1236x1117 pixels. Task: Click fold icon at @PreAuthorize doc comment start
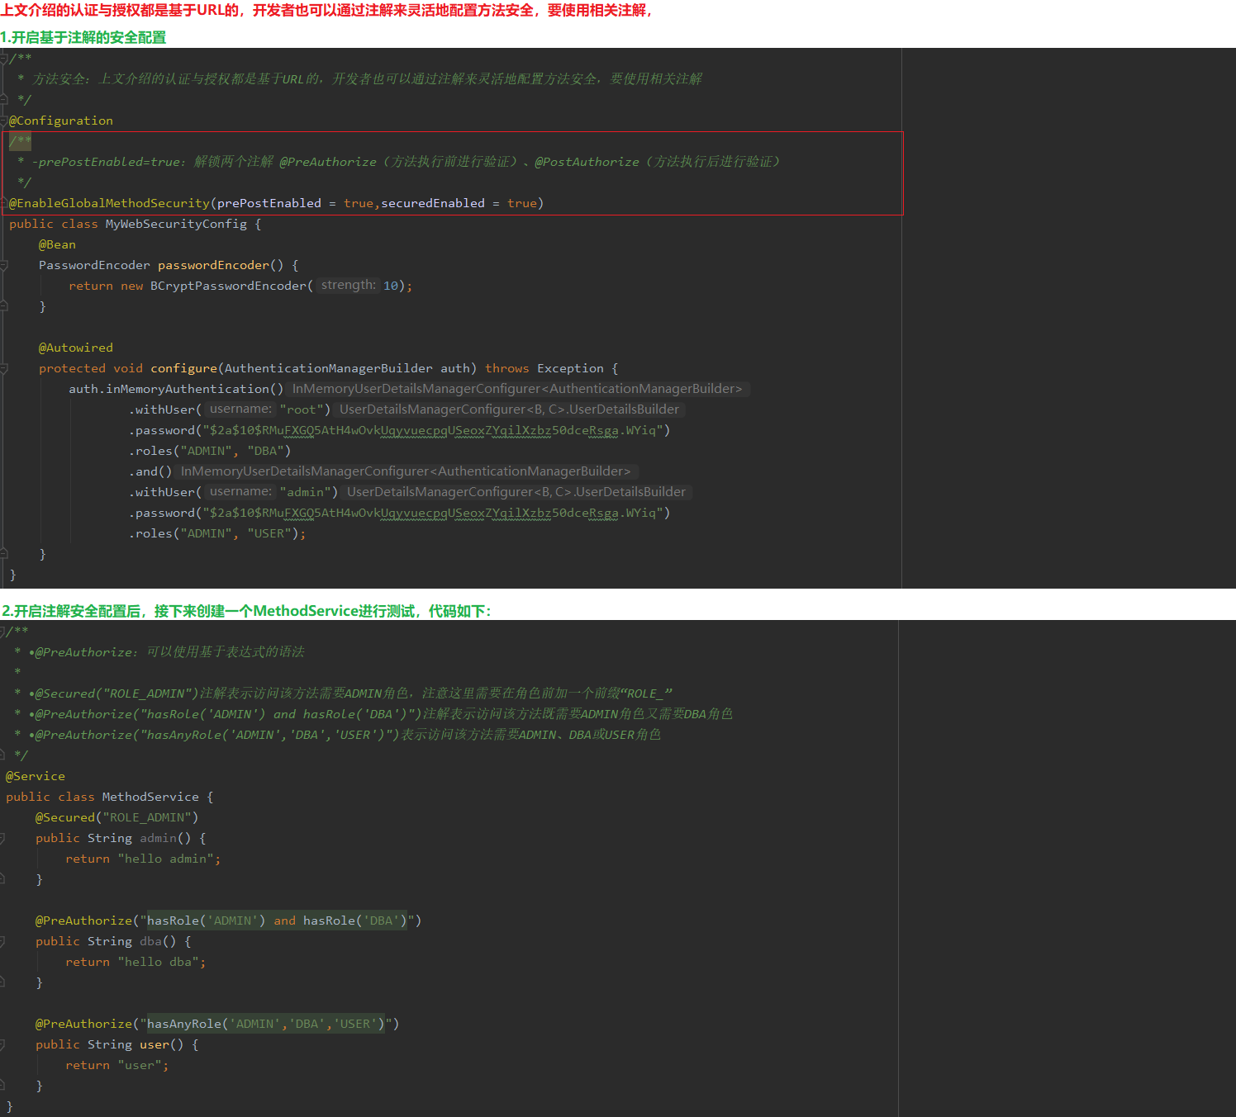(x=2, y=632)
